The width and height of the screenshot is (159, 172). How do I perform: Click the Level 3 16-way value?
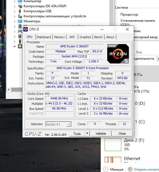[123, 113]
